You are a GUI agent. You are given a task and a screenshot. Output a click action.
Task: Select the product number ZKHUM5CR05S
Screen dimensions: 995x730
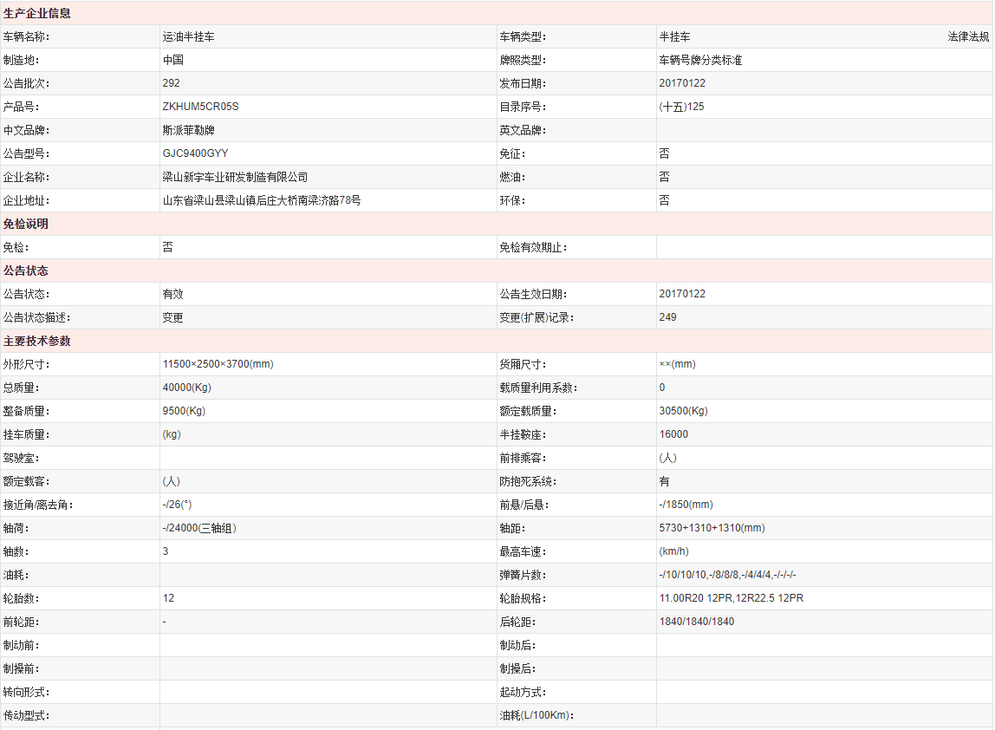(200, 108)
